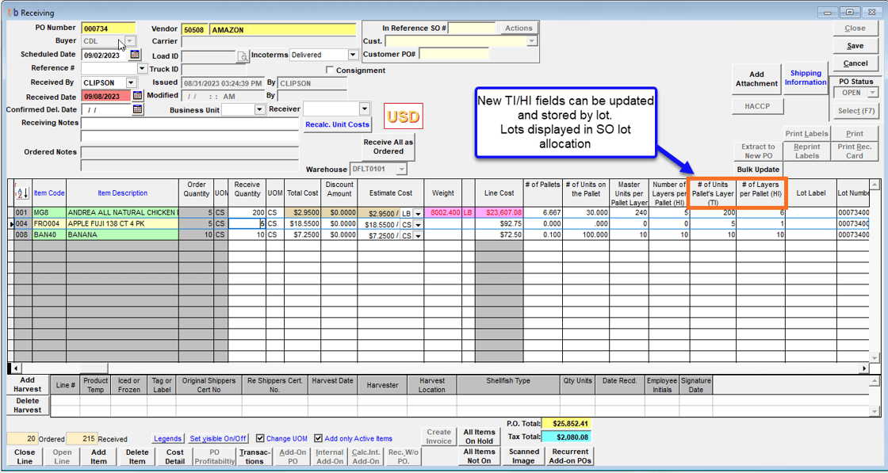The image size is (888, 473).
Task: Open the Confirmed Del. Date calendar picker
Action: [137, 109]
